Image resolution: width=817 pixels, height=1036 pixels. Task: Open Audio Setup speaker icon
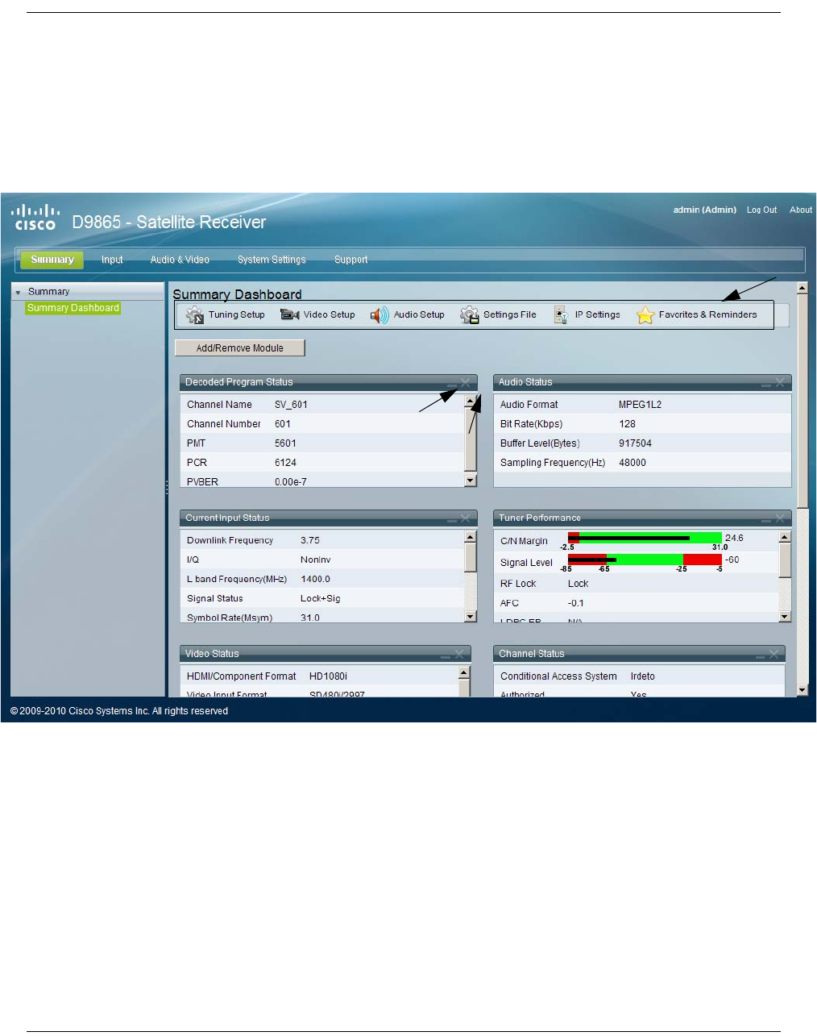coord(379,315)
